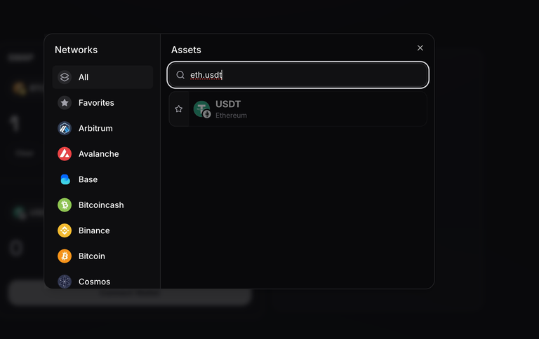Filter assets by Avalanche network
Image resolution: width=539 pixels, height=339 pixels.
point(102,153)
